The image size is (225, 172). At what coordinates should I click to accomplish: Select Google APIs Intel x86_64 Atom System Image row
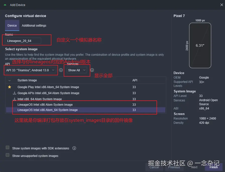pos(86,93)
